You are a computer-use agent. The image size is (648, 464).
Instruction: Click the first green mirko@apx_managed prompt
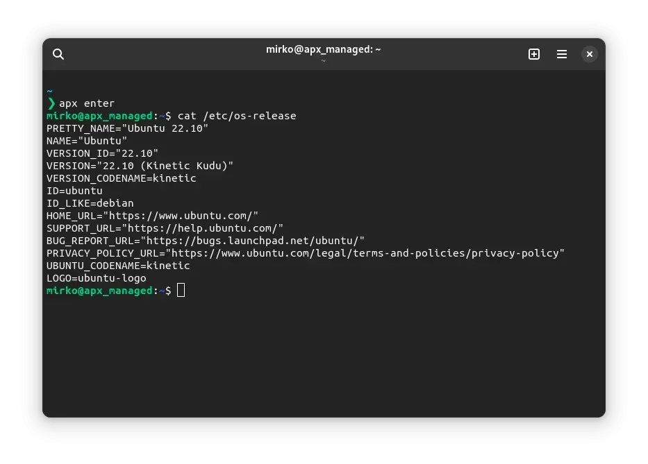(99, 116)
